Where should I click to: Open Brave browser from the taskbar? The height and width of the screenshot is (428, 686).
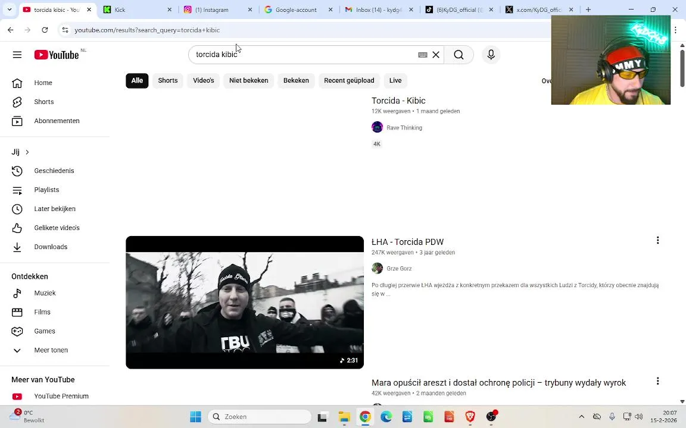pyautogui.click(x=470, y=417)
